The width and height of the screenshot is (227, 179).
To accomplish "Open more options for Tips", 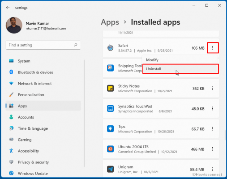I will pyautogui.click(x=212, y=129).
